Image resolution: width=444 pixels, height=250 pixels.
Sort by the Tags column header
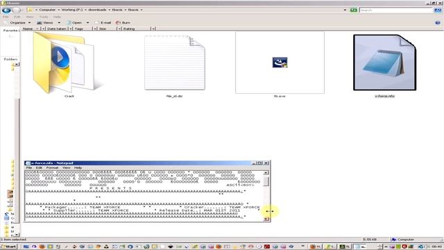pyautogui.click(x=83, y=28)
